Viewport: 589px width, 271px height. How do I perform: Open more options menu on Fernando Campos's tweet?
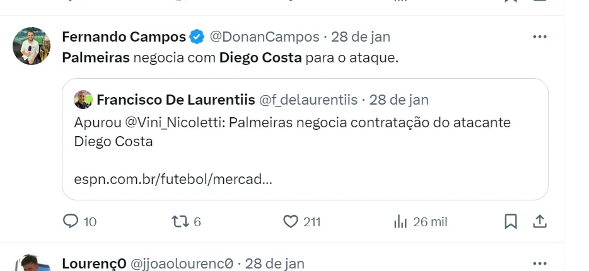[540, 37]
